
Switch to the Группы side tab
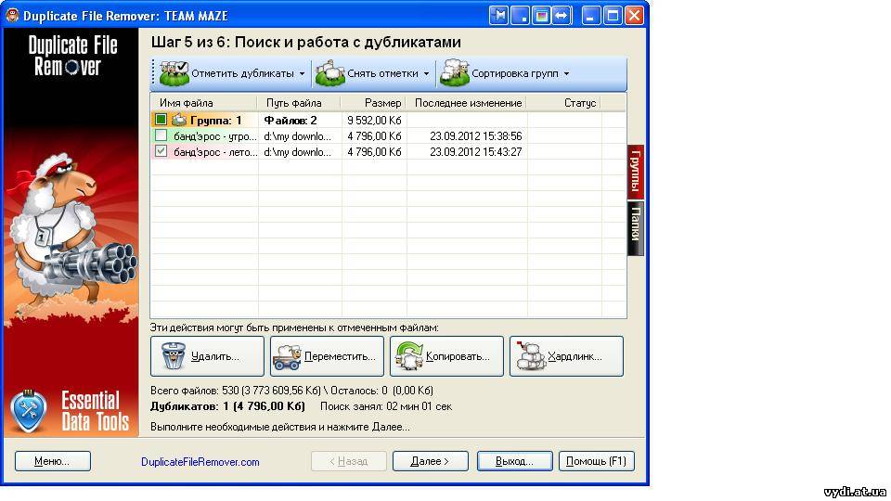[x=635, y=172]
